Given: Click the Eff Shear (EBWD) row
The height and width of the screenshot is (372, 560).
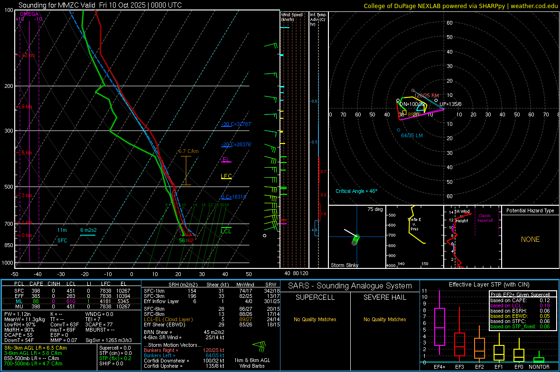Looking at the screenshot, I should [212, 324].
